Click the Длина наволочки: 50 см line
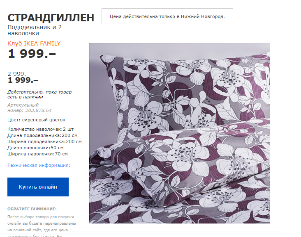This screenshot has height=237, width=301. (x=35, y=148)
